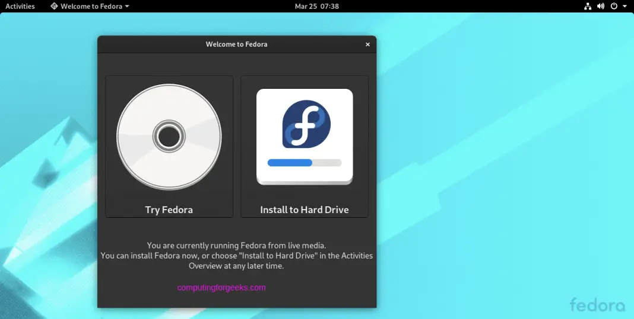Click the Welcome to Fedora title bar
This screenshot has height=319, width=634.
coord(236,44)
